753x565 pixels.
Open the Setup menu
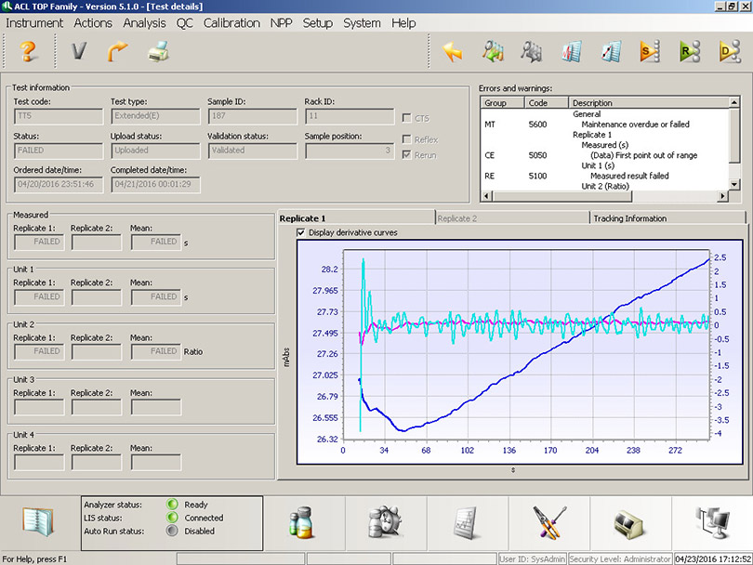pos(317,23)
